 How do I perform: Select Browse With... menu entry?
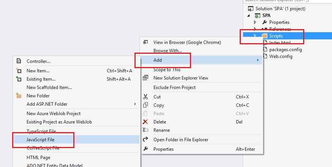coord(167,51)
